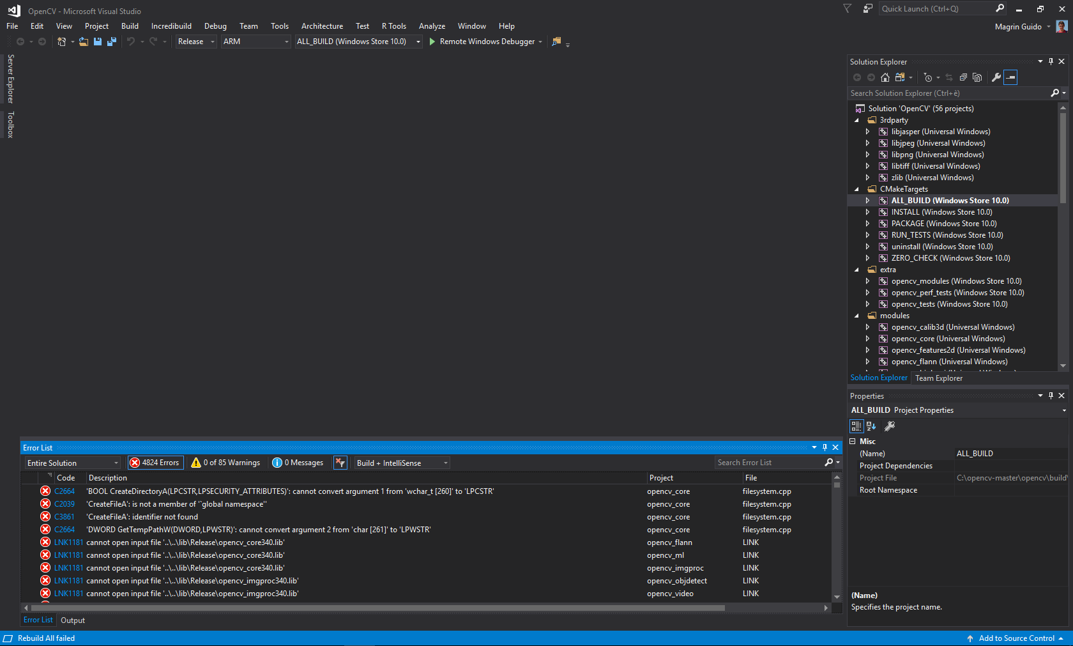Start debugging with green play icon
This screenshot has height=646, width=1073.
tap(432, 42)
